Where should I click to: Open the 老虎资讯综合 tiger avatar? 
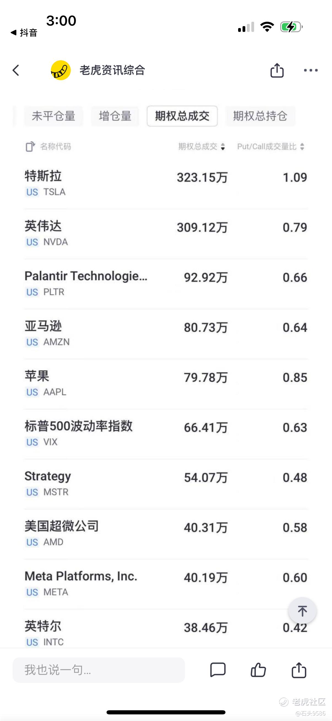pos(61,70)
